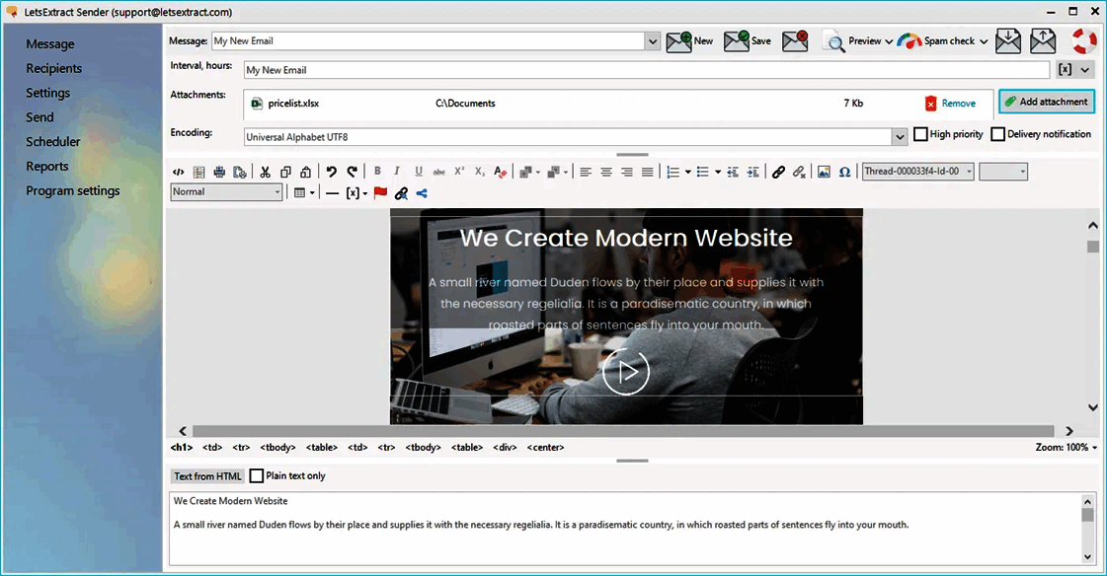This screenshot has width=1107, height=576.
Task: Enable the High priority checkbox
Action: click(920, 134)
